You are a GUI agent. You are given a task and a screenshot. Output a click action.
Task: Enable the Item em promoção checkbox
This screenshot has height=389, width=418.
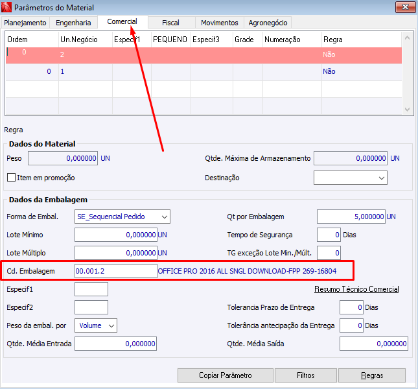[11, 177]
